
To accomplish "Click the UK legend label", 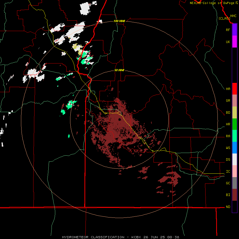I will 228,42.
